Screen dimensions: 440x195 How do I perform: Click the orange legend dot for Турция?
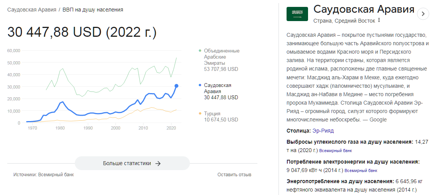click(200, 113)
